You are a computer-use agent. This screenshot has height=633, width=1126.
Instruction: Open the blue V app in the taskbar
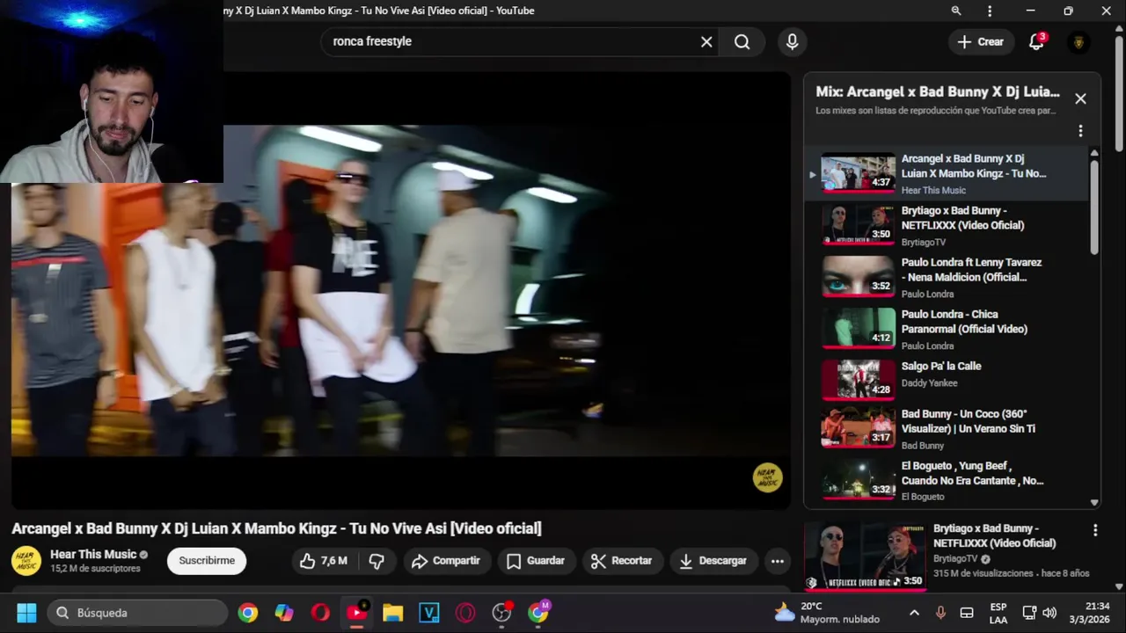pyautogui.click(x=429, y=613)
